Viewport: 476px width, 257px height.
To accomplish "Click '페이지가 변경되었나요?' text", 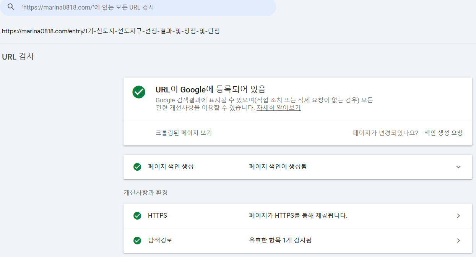I will (x=385, y=133).
